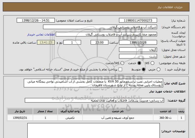Click the توضیحات خریدار text area
The height and width of the screenshot is (138, 195).
(93, 131)
